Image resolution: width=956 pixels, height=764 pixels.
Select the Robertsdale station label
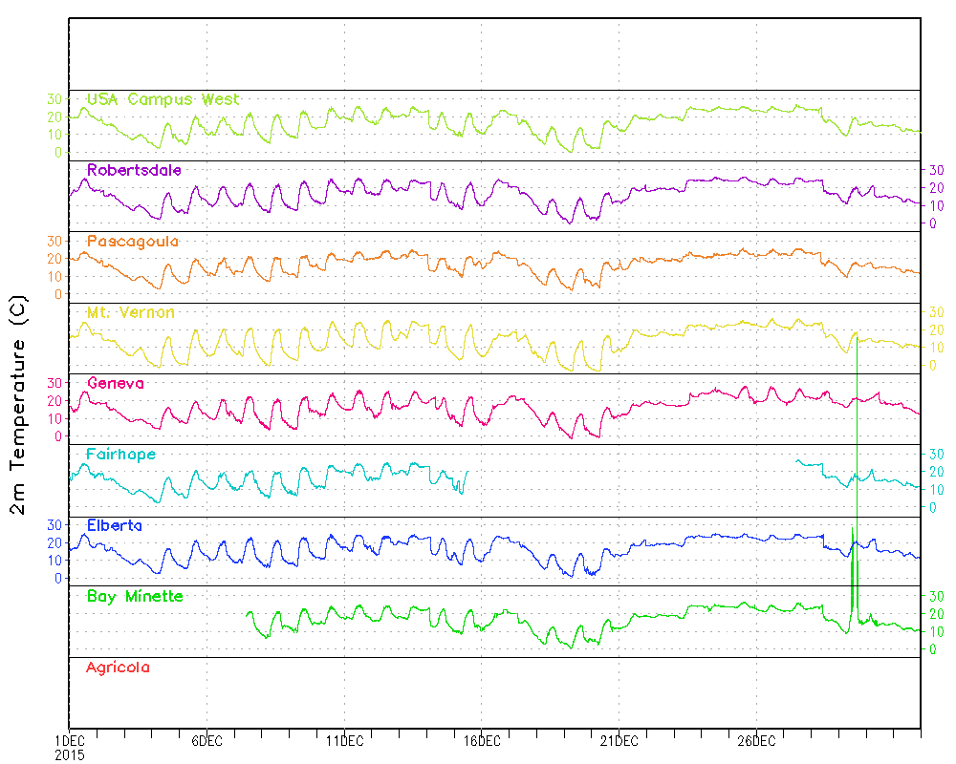[x=134, y=170]
